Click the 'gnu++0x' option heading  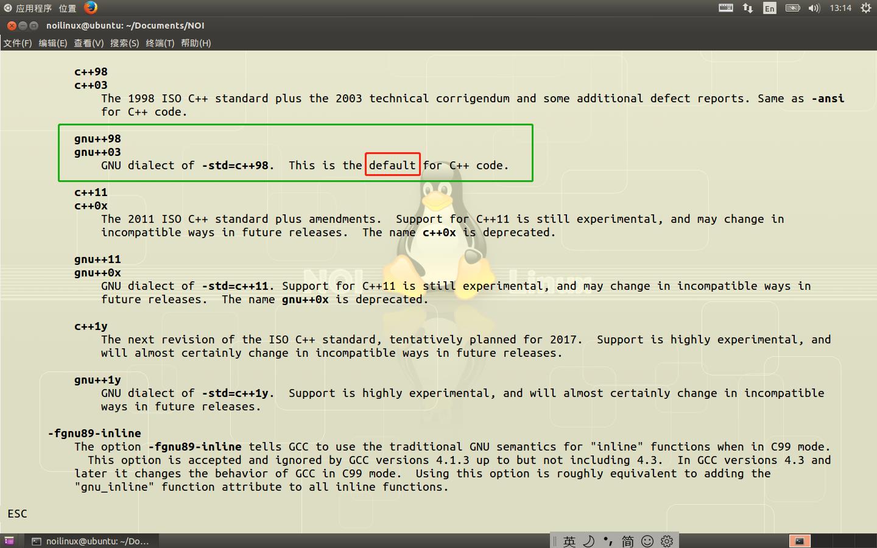[97, 273]
